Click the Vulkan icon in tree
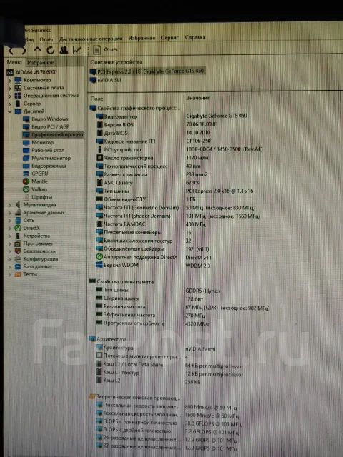This screenshot has height=457, width=343. pos(26,189)
